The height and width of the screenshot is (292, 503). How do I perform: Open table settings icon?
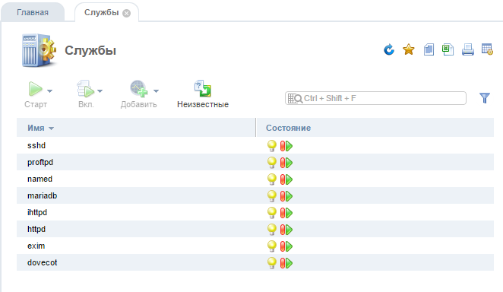click(x=487, y=49)
